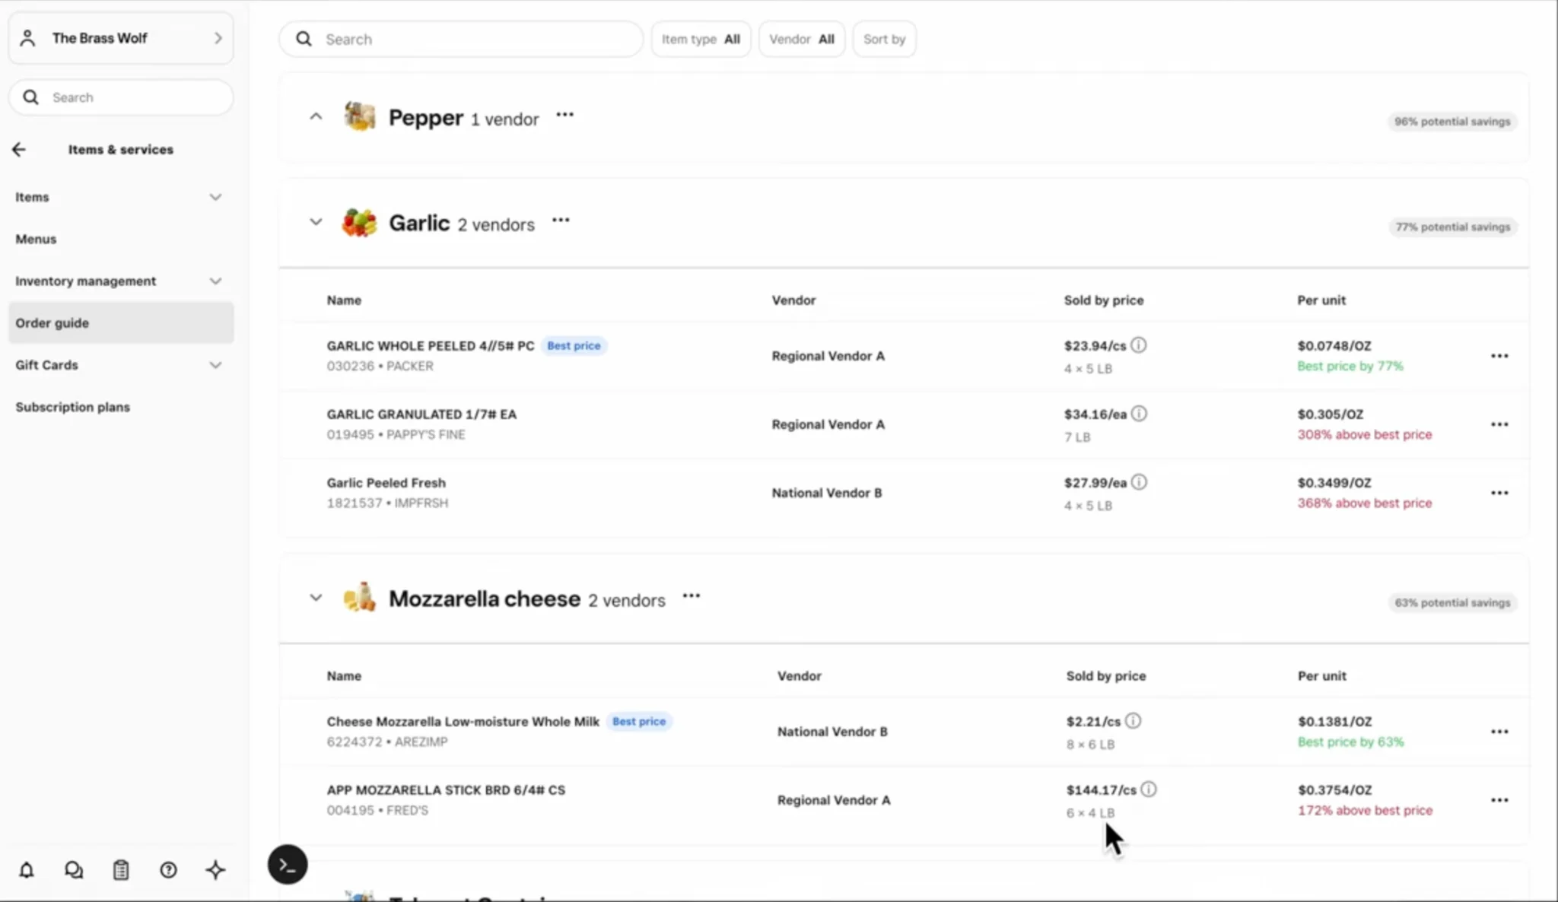Open the ellipsis menu beside Mozzarella cheese heading
The height and width of the screenshot is (902, 1558).
692,596
